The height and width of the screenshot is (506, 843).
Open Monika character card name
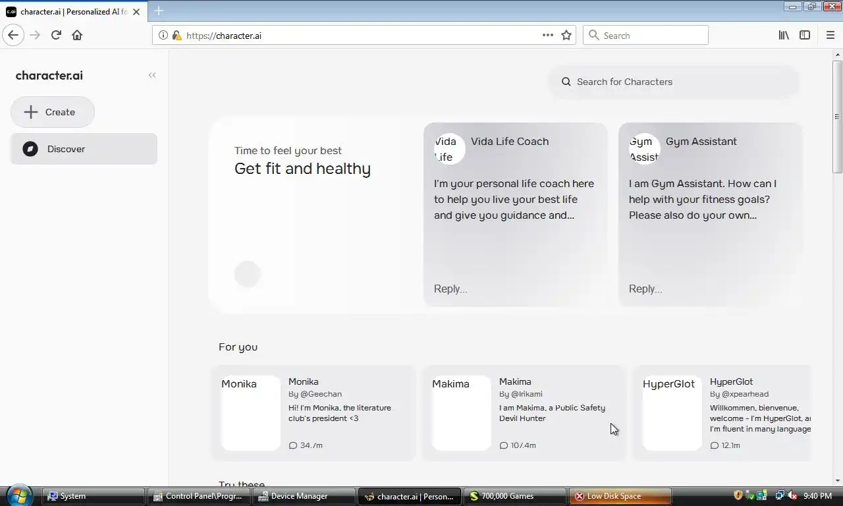tap(304, 381)
